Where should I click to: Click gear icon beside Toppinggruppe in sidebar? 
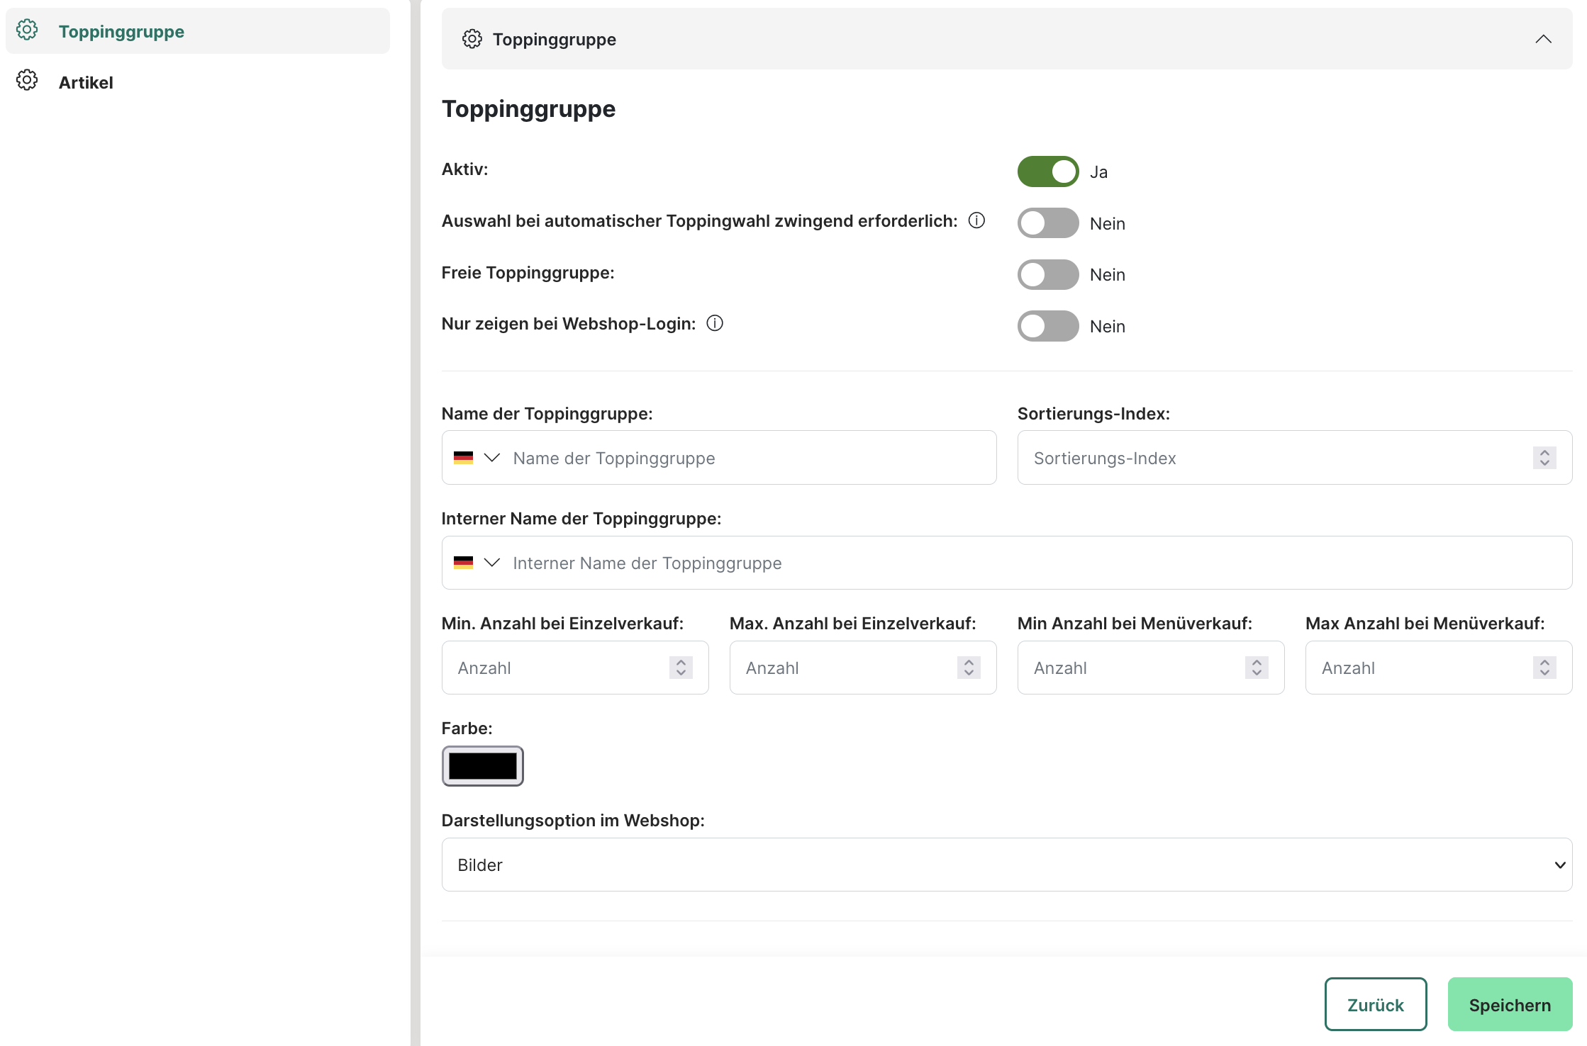click(x=27, y=30)
